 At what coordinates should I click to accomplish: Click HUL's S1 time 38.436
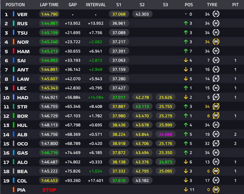[119, 125]
